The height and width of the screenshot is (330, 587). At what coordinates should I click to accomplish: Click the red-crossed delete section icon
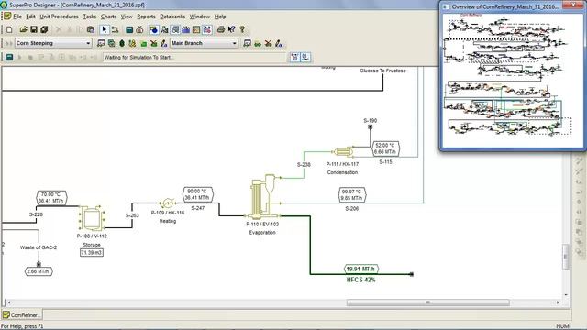(x=153, y=43)
